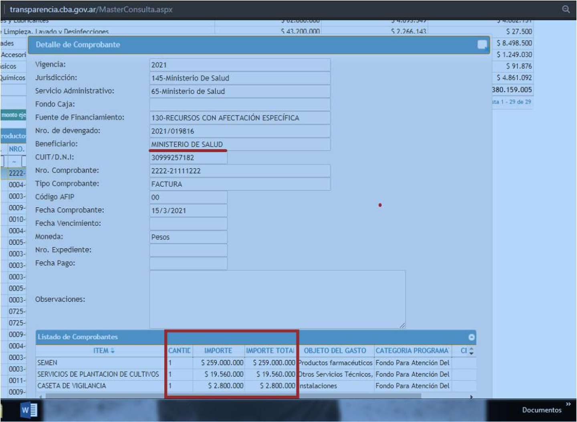Close the Detalle de Comprobante dialog
This screenshot has height=422, width=577.
tap(482, 45)
